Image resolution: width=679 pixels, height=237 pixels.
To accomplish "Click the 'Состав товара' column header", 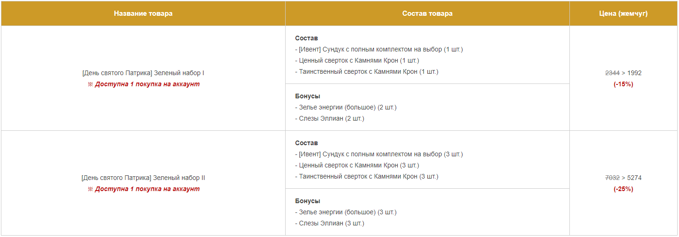I will point(427,13).
